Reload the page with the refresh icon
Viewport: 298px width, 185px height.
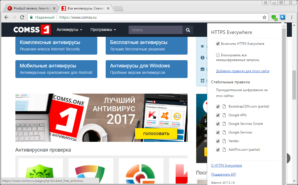[22, 18]
